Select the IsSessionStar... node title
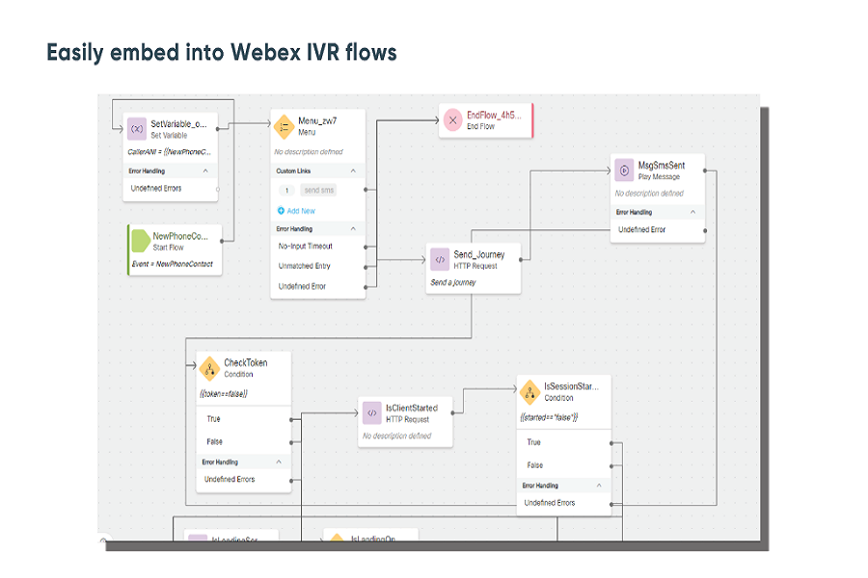The height and width of the screenshot is (578, 868). (x=571, y=386)
